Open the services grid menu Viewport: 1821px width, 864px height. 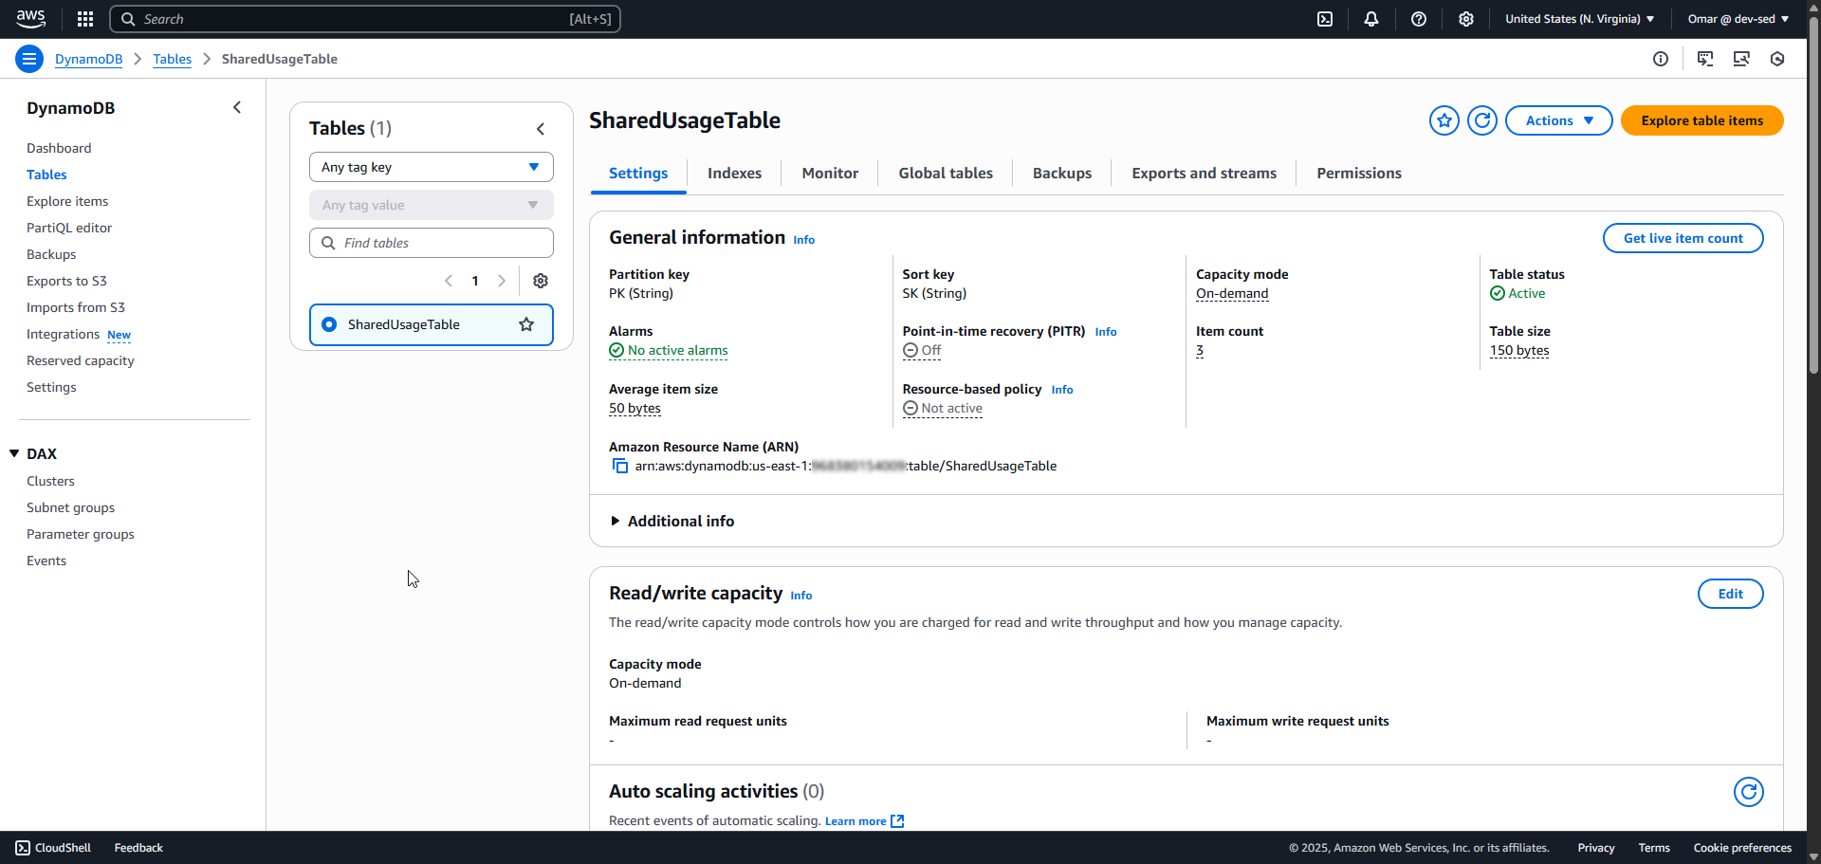point(85,19)
